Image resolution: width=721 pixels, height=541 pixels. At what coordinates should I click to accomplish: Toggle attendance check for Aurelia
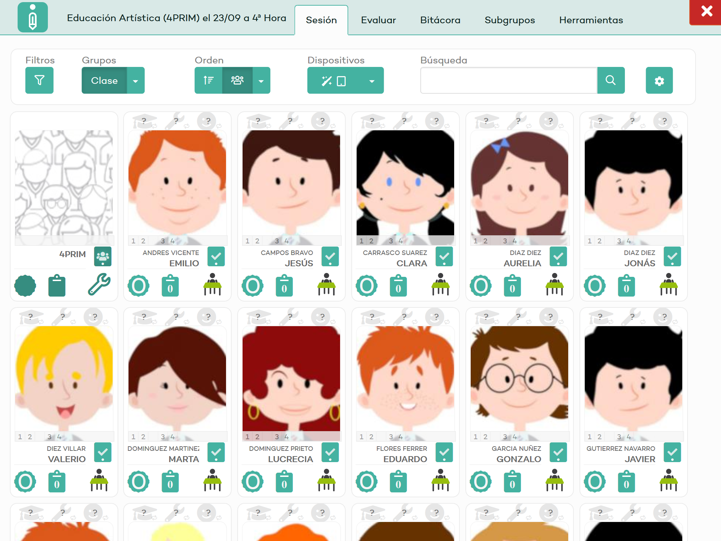point(558,256)
